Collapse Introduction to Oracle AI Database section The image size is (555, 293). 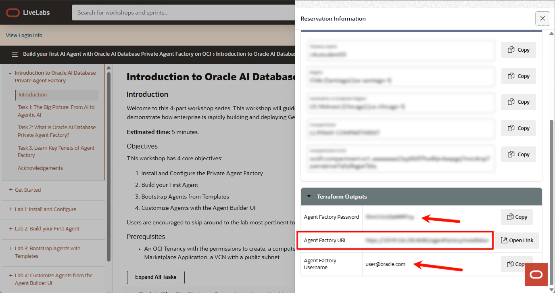tap(10, 73)
